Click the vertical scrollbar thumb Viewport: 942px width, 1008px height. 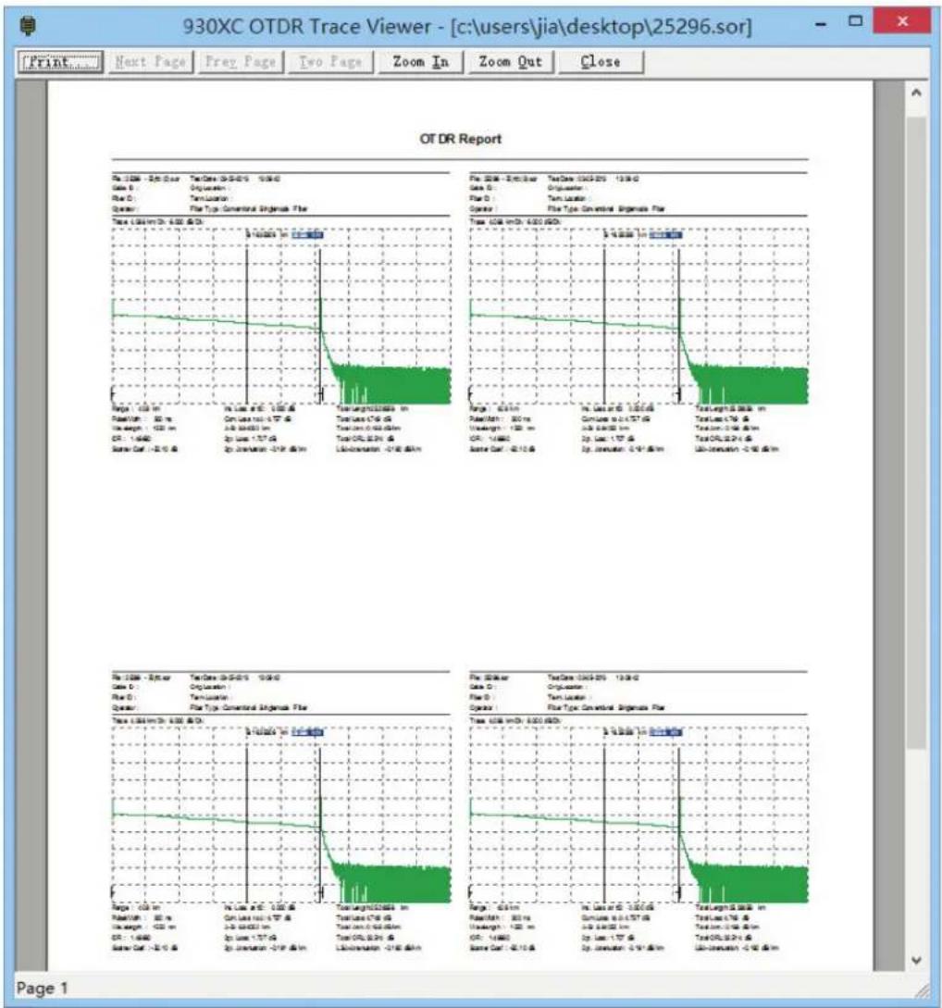tap(916, 432)
